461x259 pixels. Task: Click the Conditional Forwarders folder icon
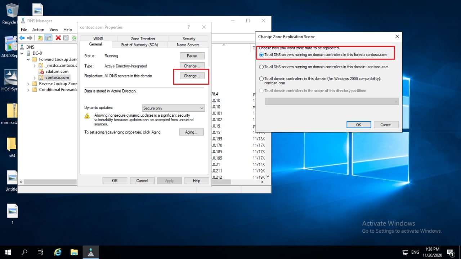[x=35, y=90]
